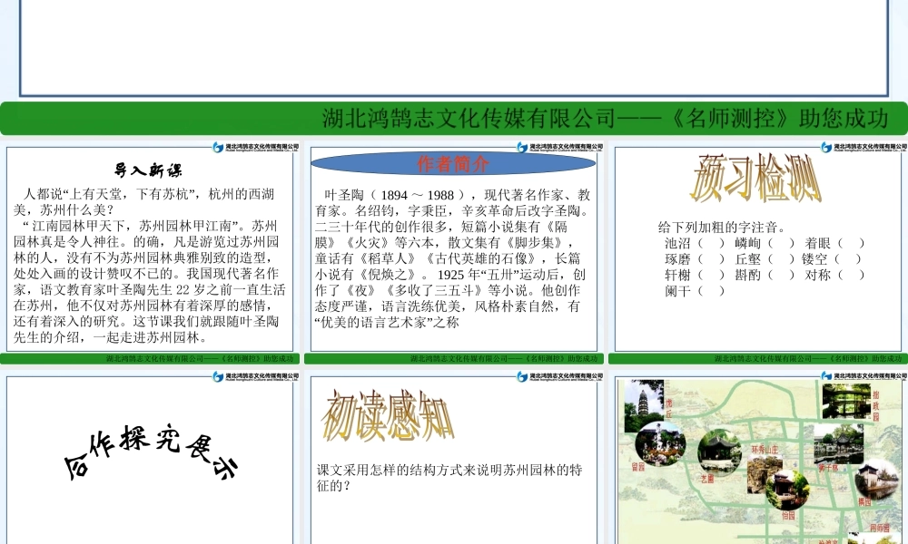Click the pagoda photo on the map slide
This screenshot has width=908, height=544.
coord(644,405)
